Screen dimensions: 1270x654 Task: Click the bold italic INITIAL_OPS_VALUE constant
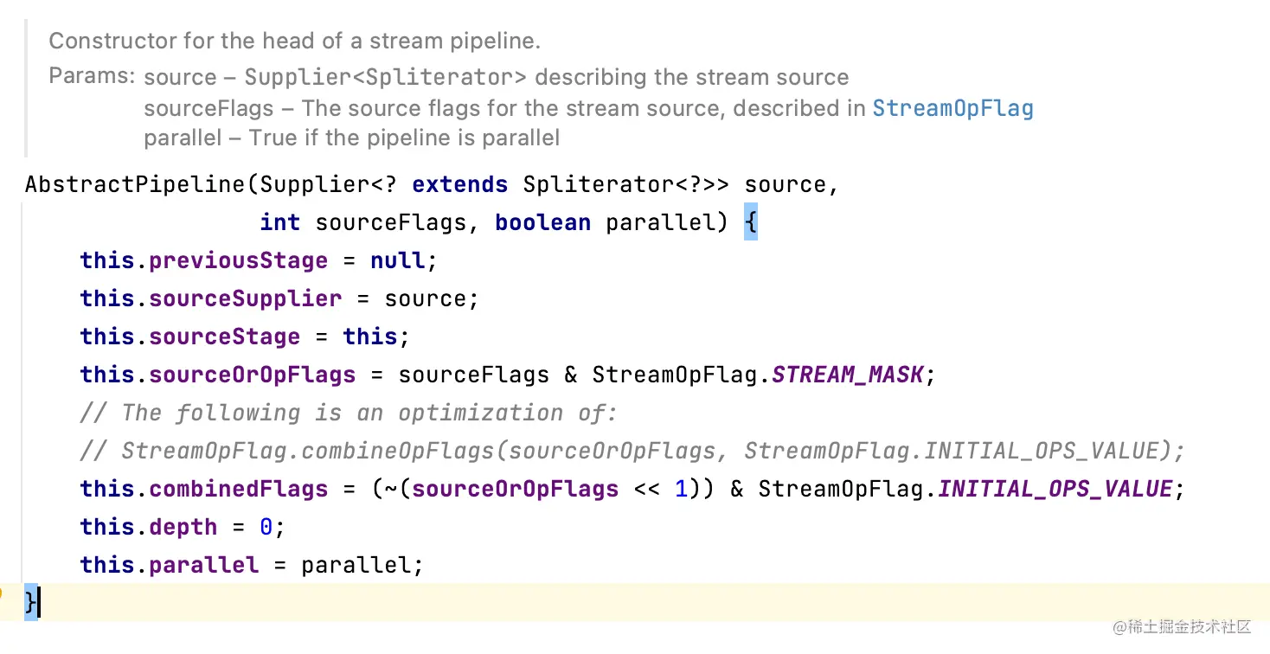(1055, 489)
